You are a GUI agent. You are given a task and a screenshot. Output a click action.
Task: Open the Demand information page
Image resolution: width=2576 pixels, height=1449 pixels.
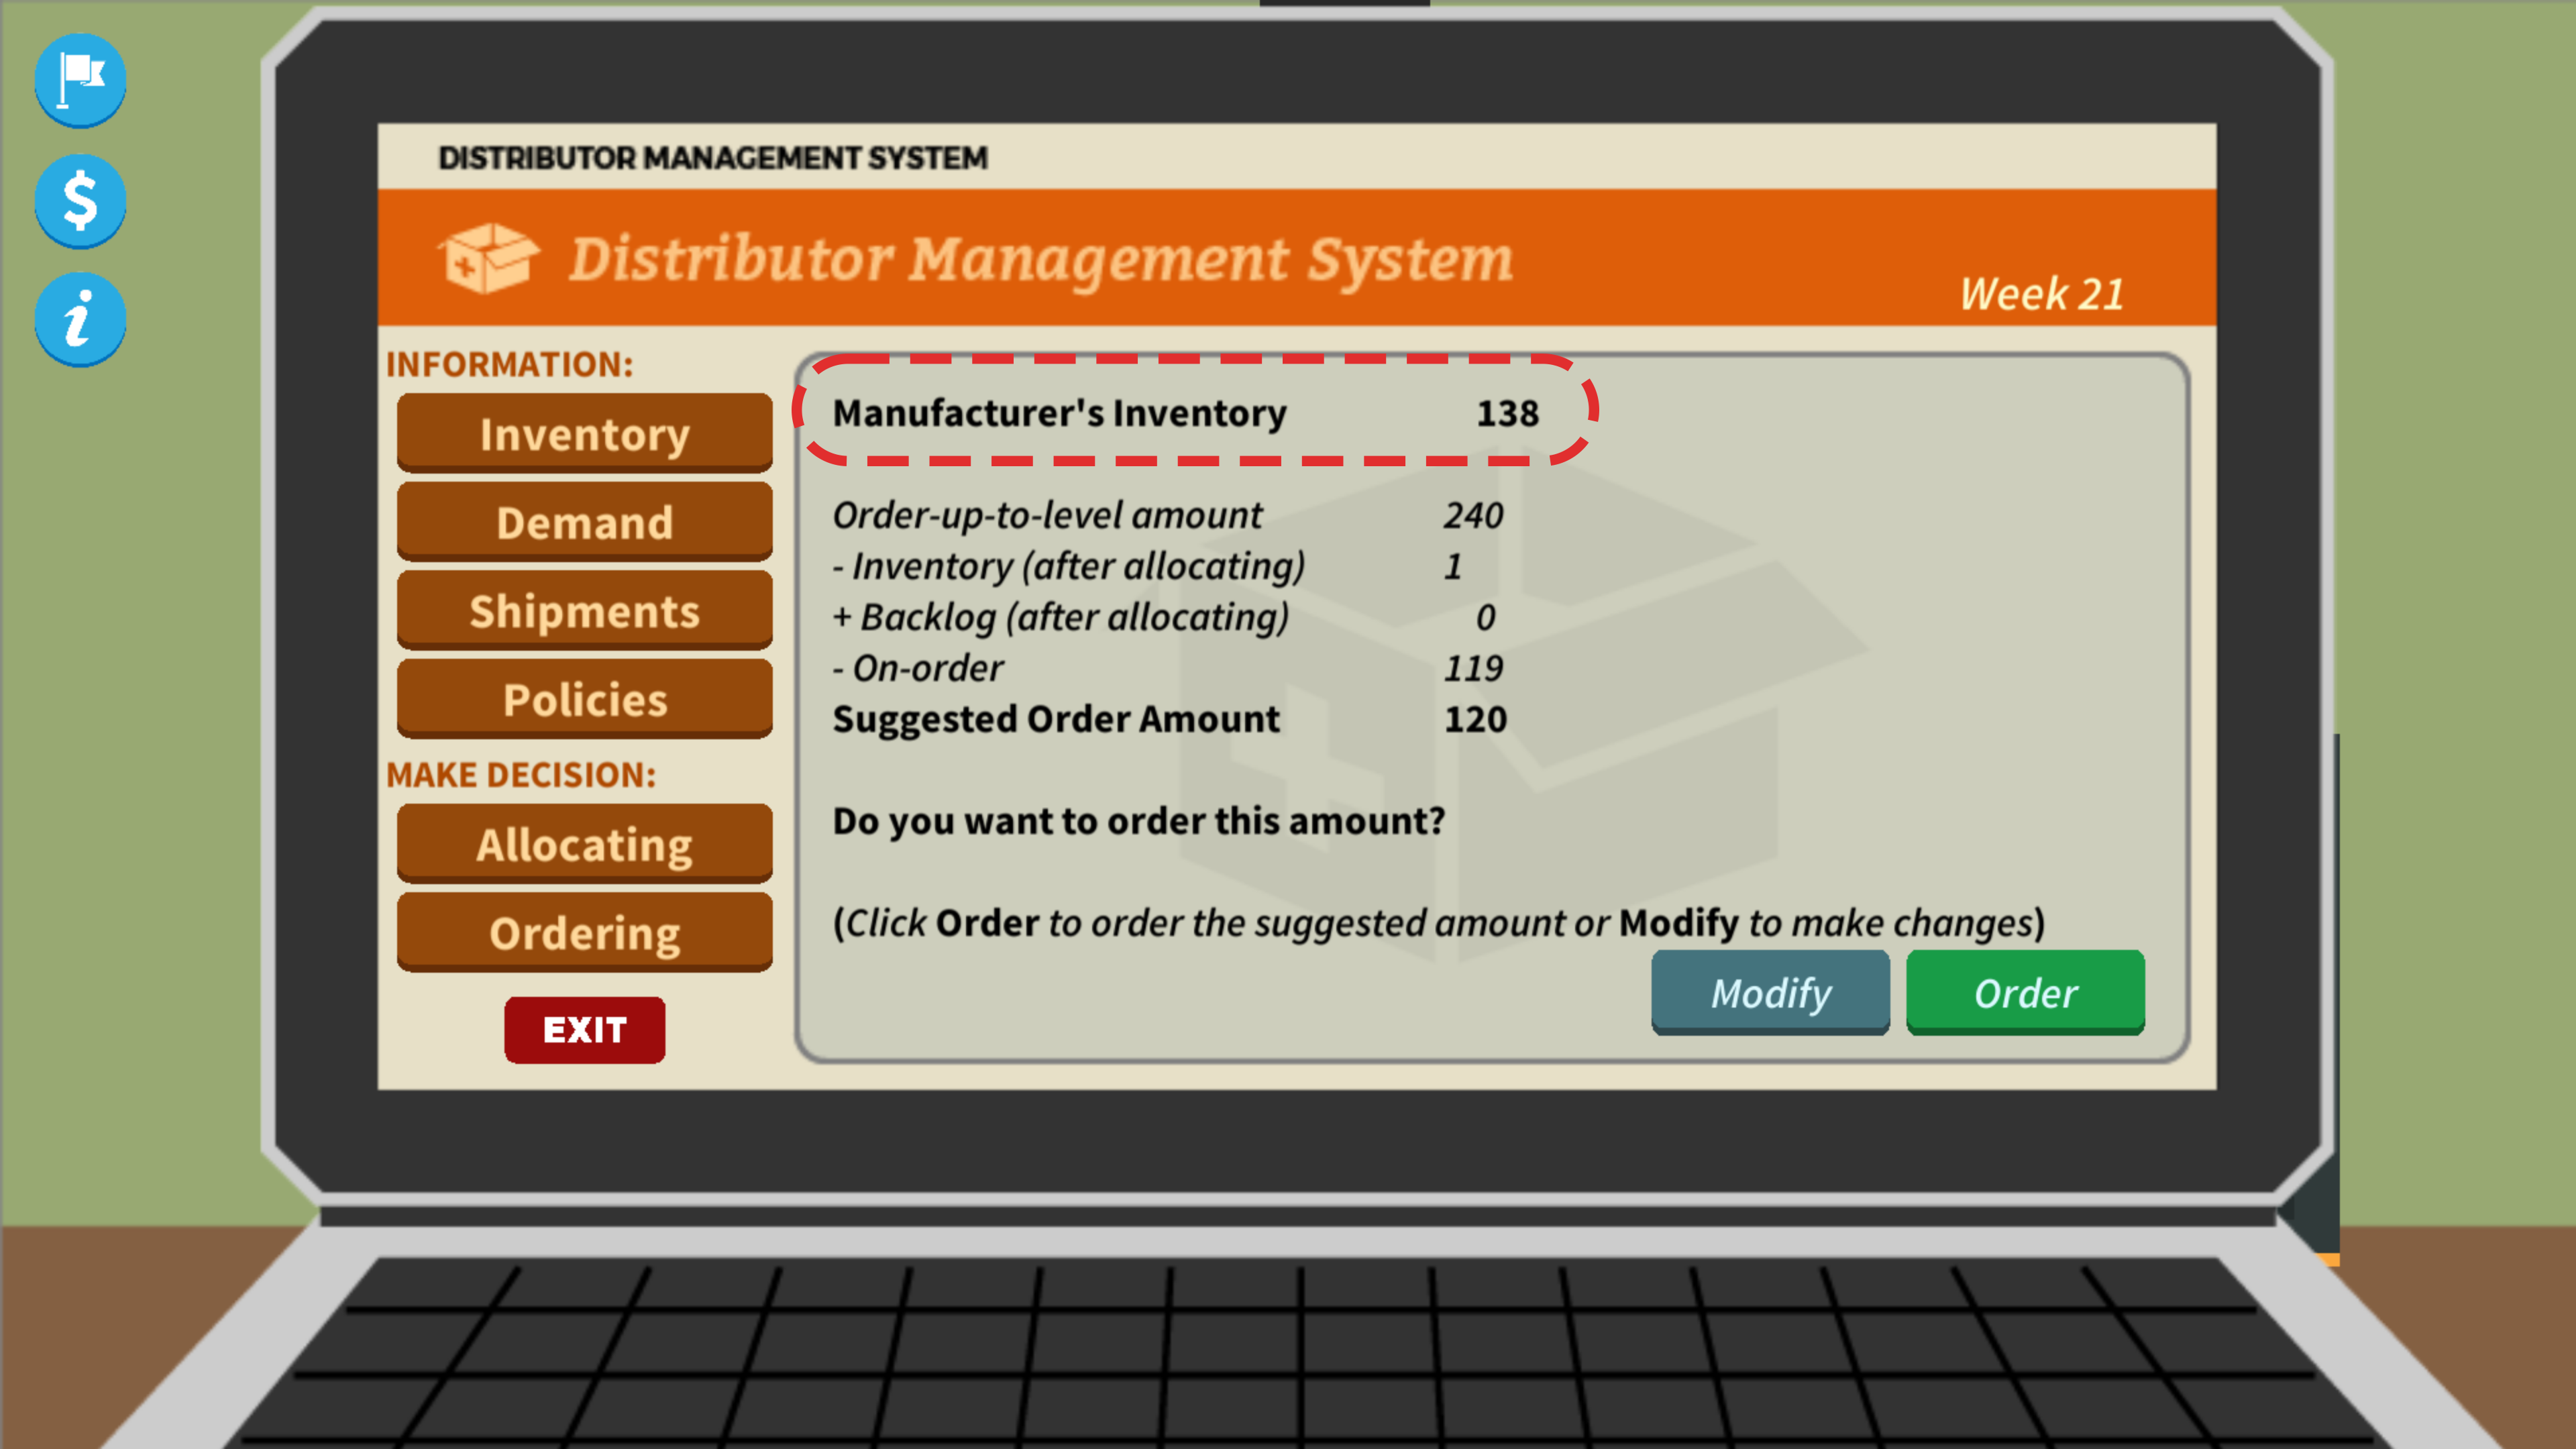click(x=584, y=522)
